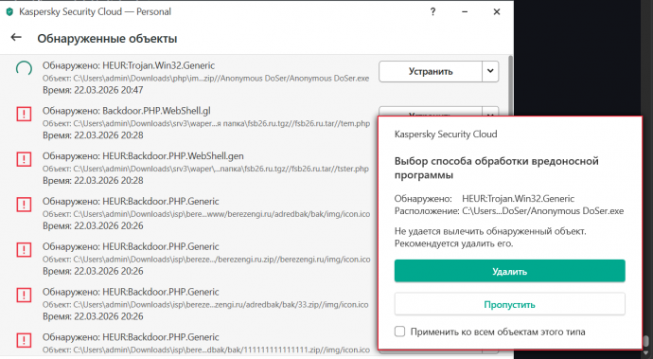Click alert icon of berezengi.ru.zip//berezengi.ru/img/icon.ico entry
This screenshot has width=653, height=359.
click(24, 250)
